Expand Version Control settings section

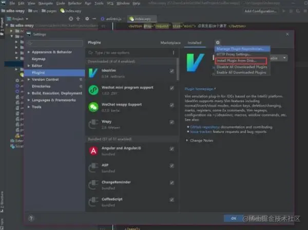29,80
